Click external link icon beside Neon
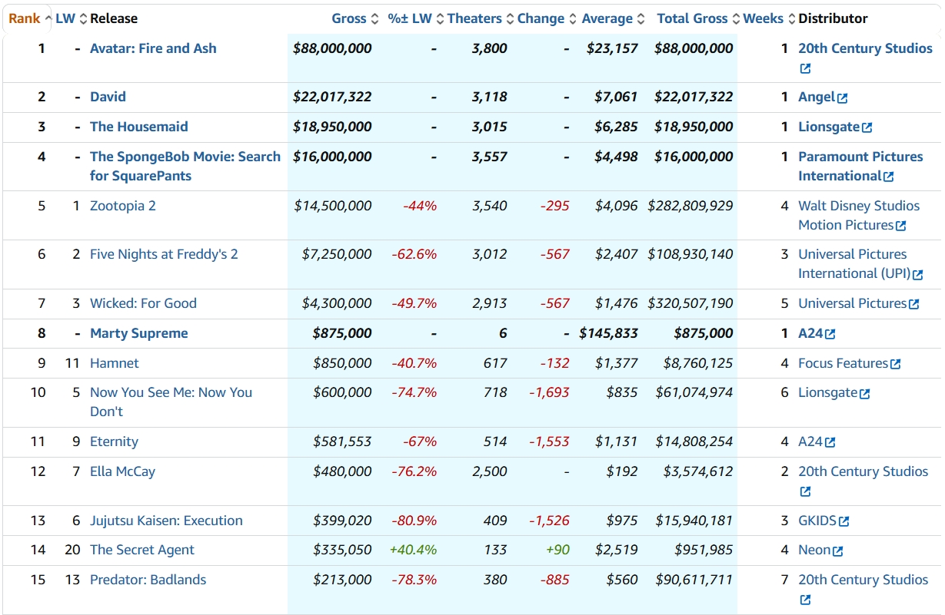Screen dimensions: 945x615 pos(838,551)
